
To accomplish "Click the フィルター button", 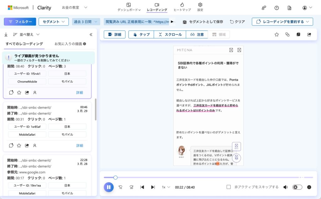I will [20, 22].
